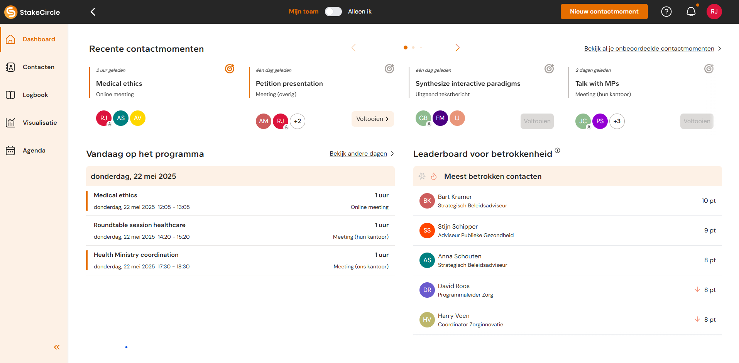Click the FM avatar on Synthesize card
This screenshot has width=739, height=363.
(440, 118)
